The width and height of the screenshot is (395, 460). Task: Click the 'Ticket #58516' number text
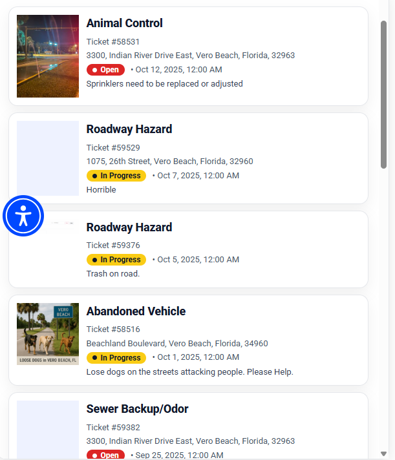pos(113,329)
